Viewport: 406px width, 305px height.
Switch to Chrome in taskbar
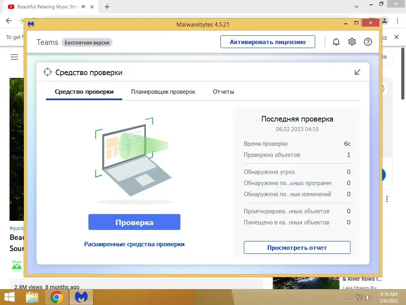(57, 297)
